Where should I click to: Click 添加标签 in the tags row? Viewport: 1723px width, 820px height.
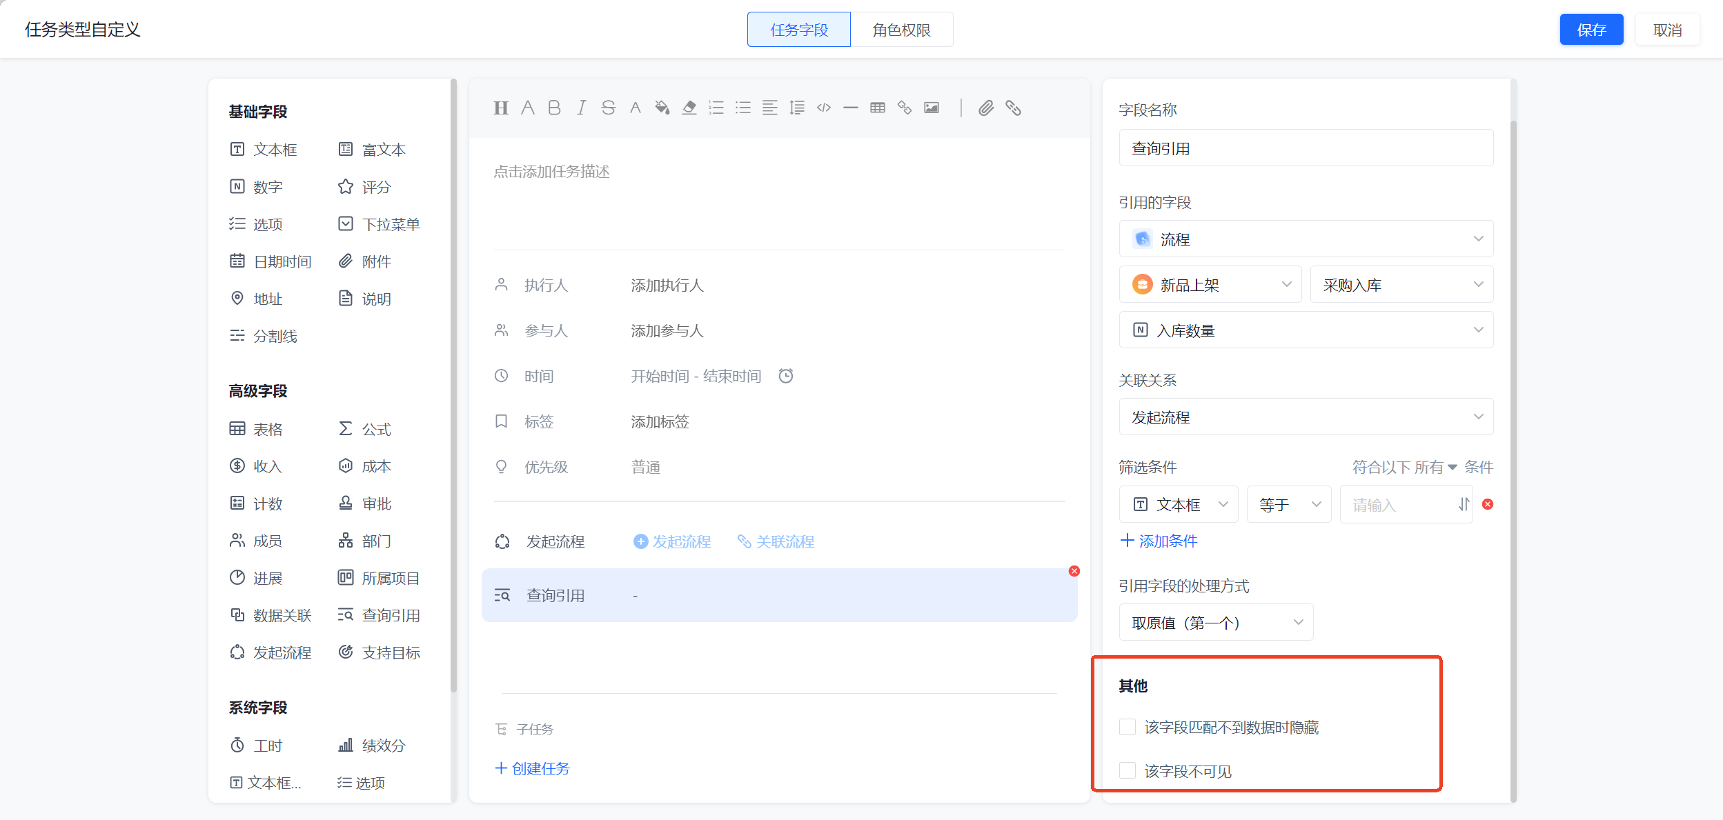pyautogui.click(x=660, y=421)
